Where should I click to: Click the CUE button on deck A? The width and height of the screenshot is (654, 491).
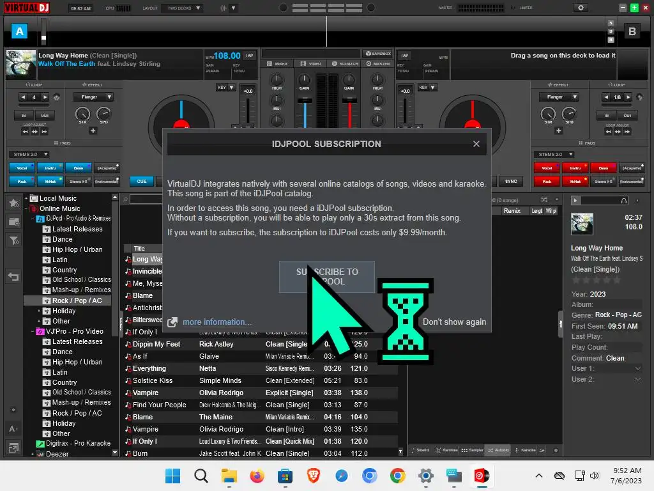pyautogui.click(x=142, y=181)
